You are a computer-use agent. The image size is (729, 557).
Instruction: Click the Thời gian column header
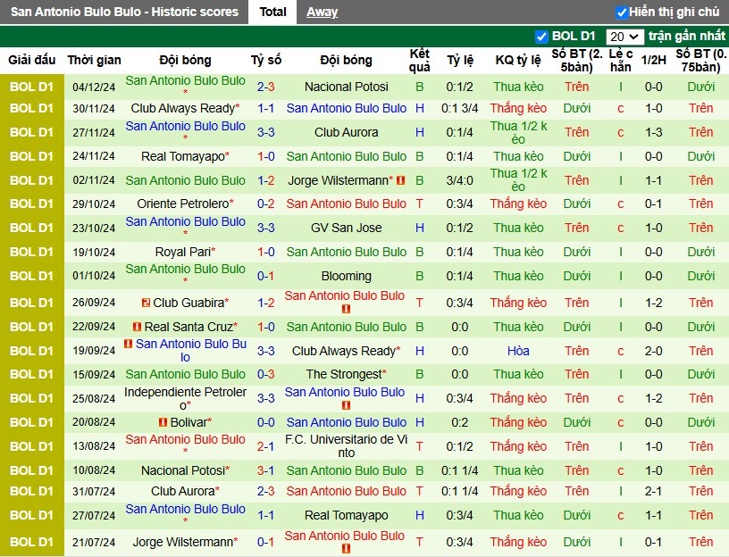pyautogui.click(x=94, y=60)
